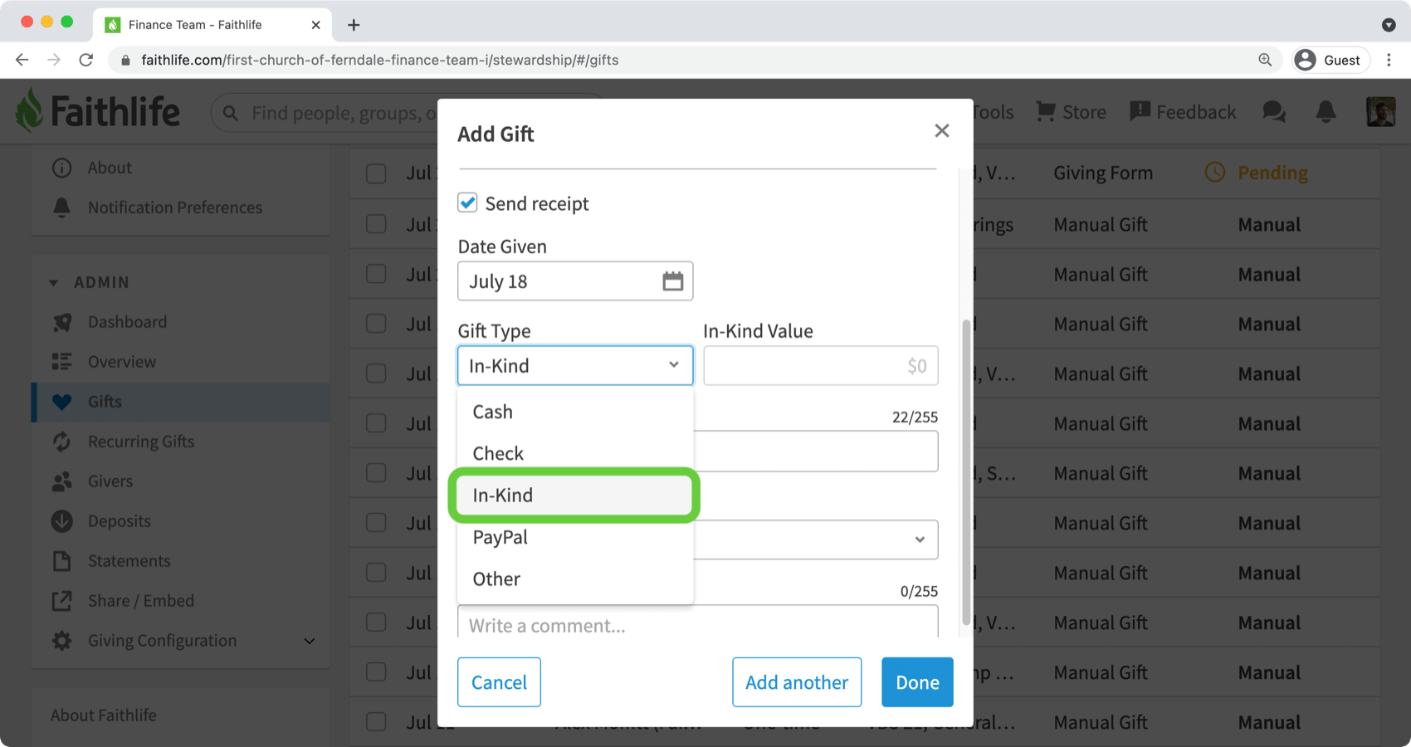Open the notifications bell icon
This screenshot has height=747, width=1411.
click(x=1326, y=112)
